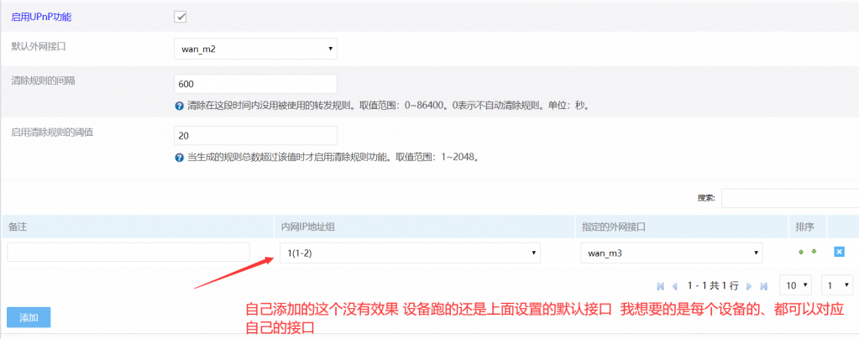Delete the rule row with the blue X icon

click(838, 252)
